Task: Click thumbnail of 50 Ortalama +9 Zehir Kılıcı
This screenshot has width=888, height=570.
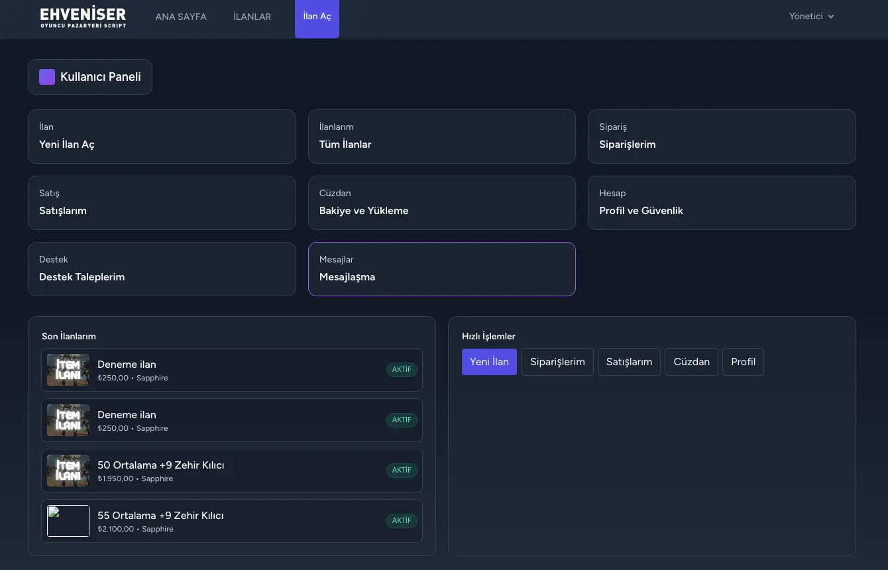Action: [68, 471]
